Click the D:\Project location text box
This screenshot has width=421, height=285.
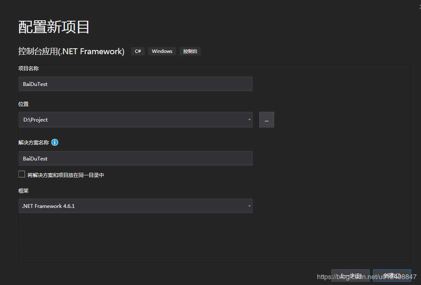(132, 120)
